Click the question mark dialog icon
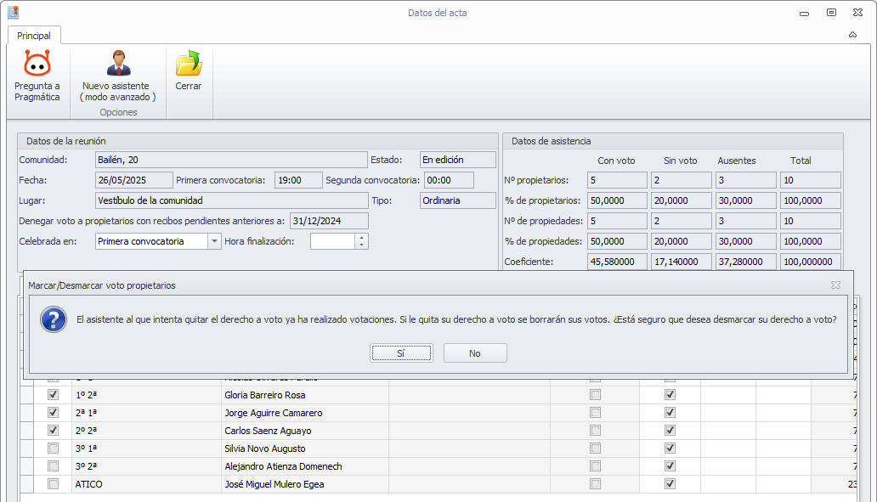 [x=54, y=319]
